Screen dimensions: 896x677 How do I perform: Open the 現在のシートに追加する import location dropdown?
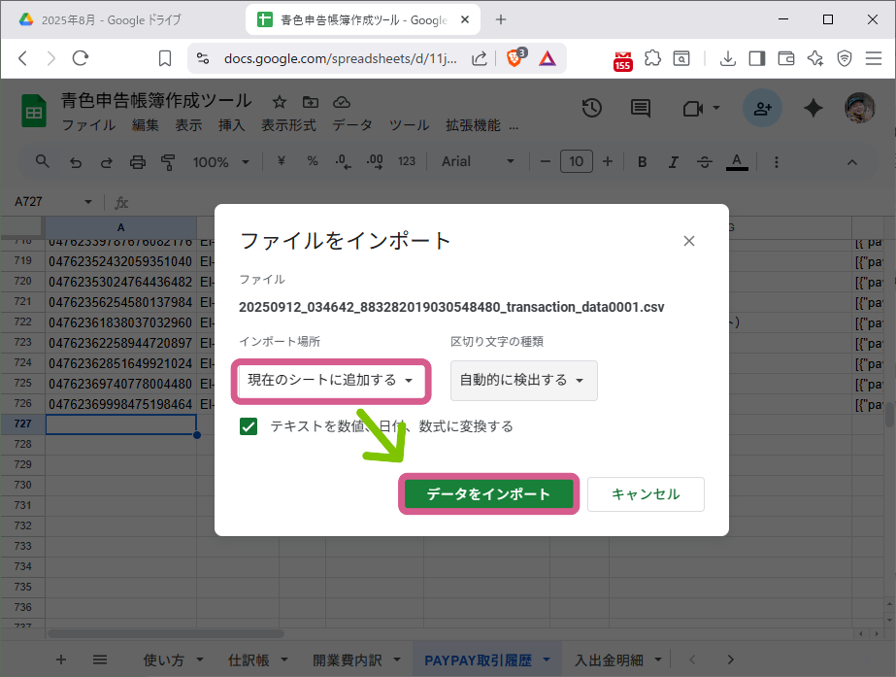[330, 381]
